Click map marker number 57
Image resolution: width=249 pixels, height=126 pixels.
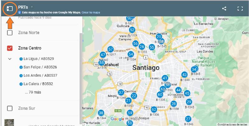click(x=110, y=49)
